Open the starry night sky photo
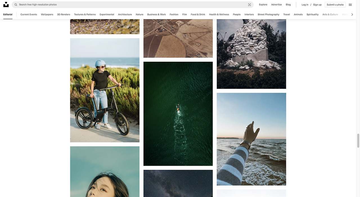 tap(178, 183)
